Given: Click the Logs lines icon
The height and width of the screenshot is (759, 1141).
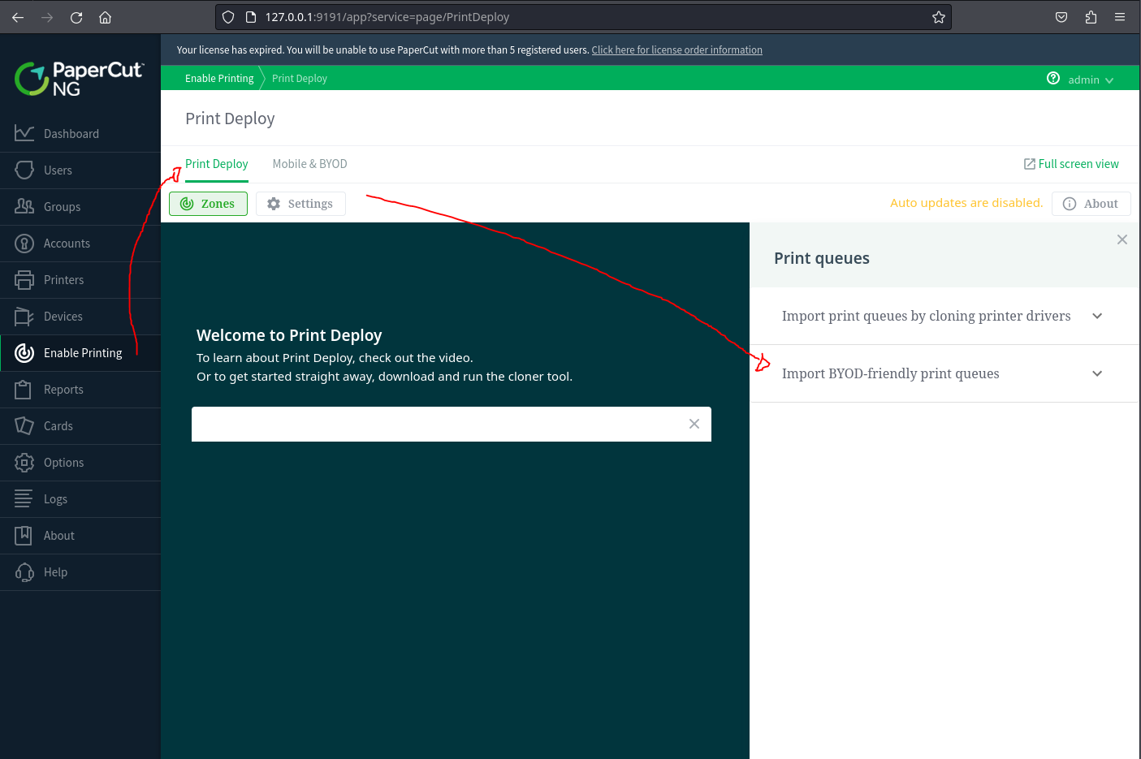Looking at the screenshot, I should pos(24,498).
